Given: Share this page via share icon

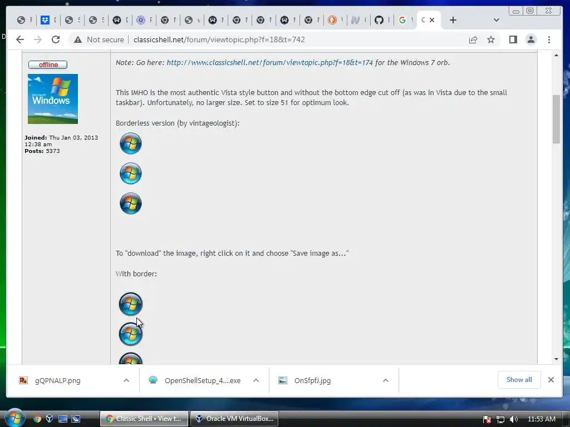Looking at the screenshot, I should click(x=473, y=39).
